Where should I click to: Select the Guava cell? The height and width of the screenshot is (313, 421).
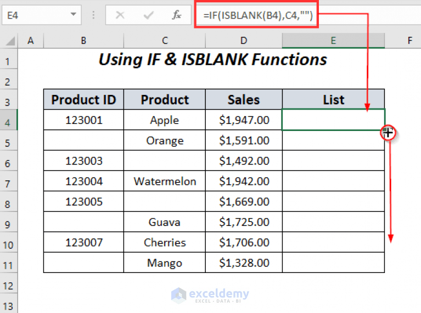tap(165, 222)
